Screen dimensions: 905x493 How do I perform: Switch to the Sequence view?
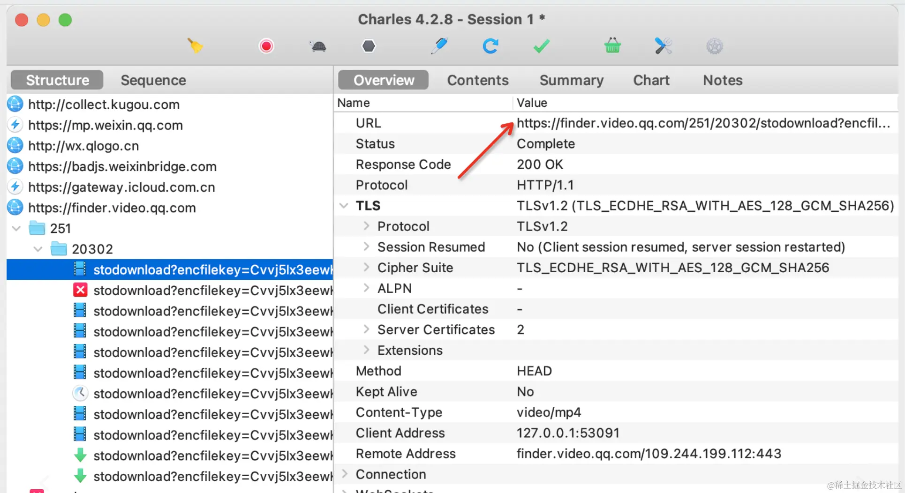tap(153, 80)
